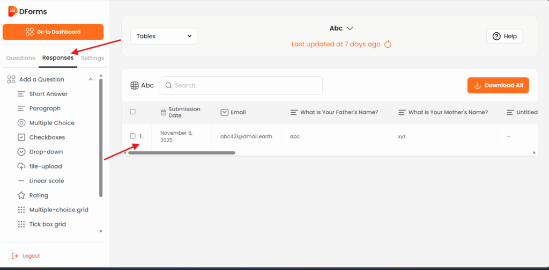Viewport: 549px width, 270px height.
Task: Open the Settings tab
Action: tap(93, 58)
